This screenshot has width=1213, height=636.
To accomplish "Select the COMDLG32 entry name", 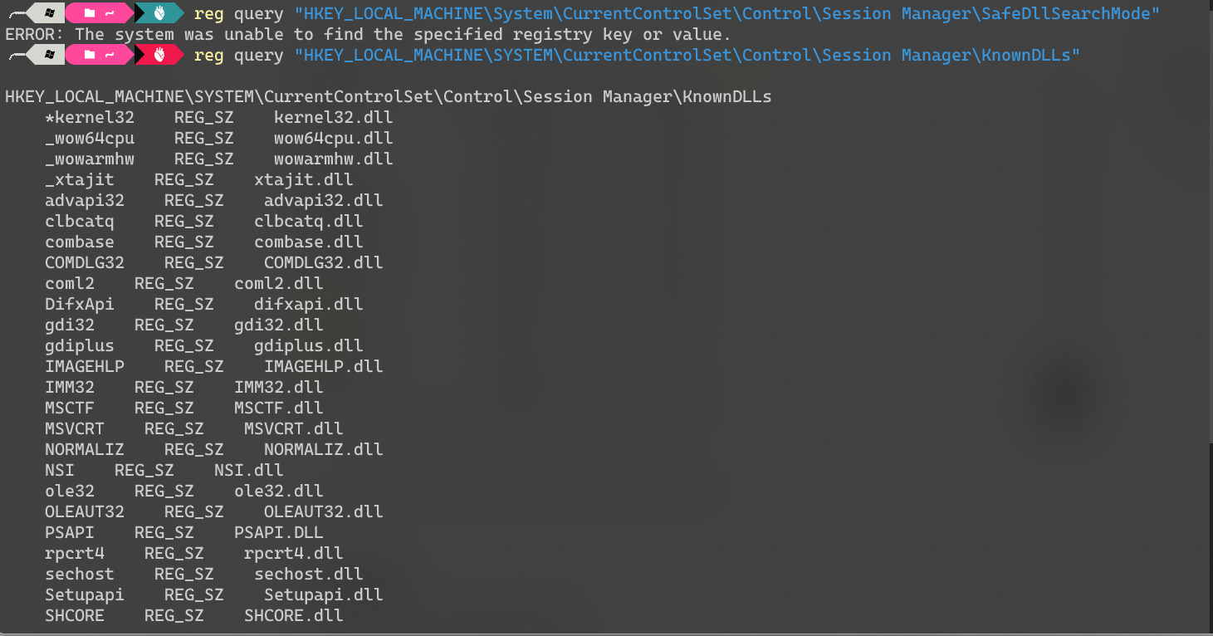I will [85, 262].
